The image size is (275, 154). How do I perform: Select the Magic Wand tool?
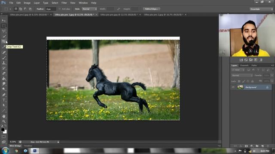[x=4, y=36]
